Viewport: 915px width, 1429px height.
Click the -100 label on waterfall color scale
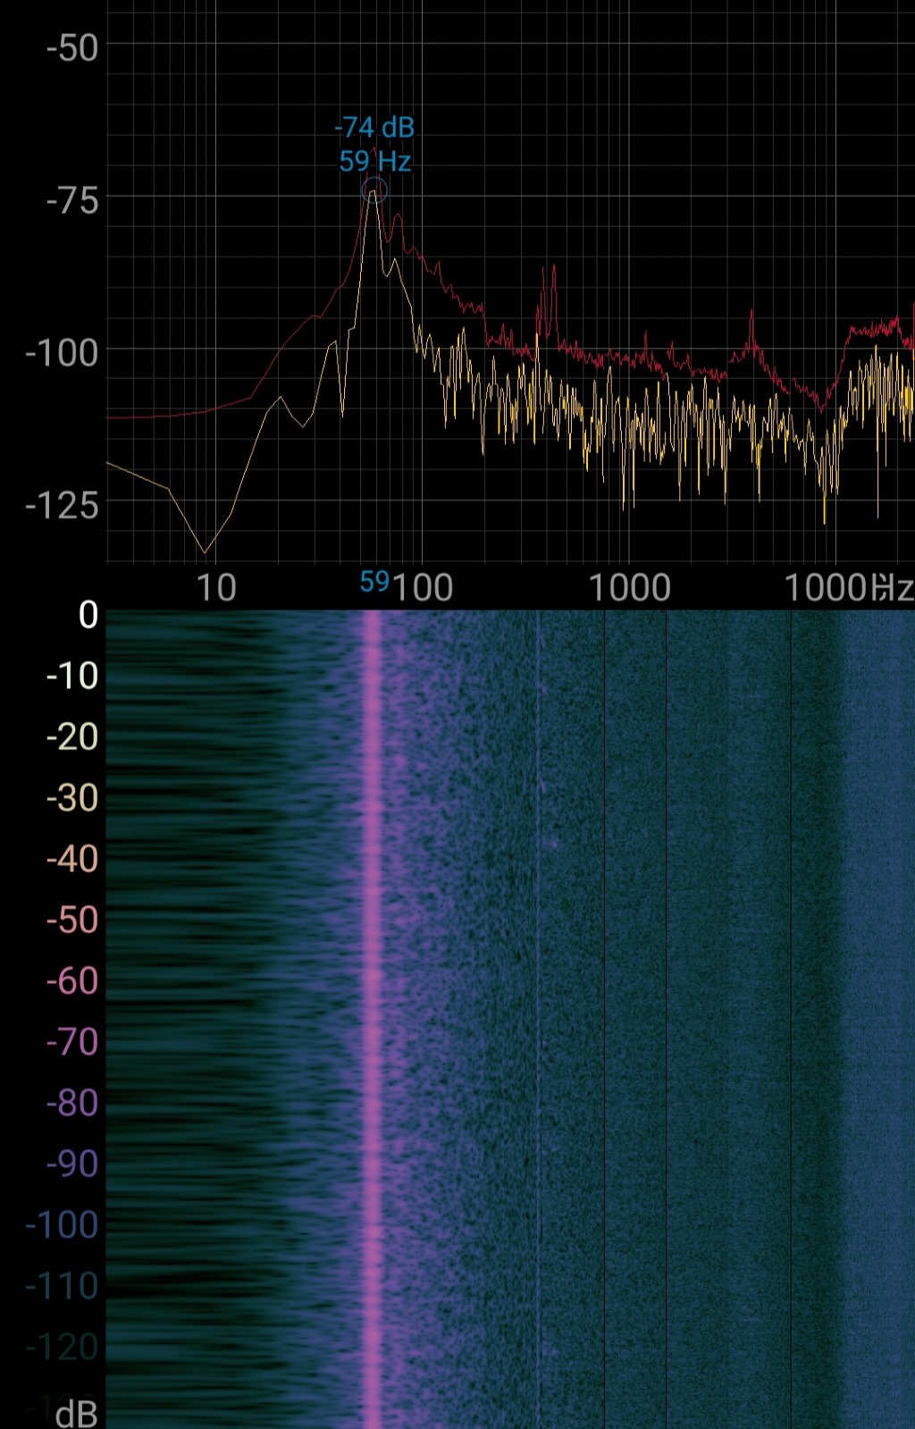pos(62,1224)
